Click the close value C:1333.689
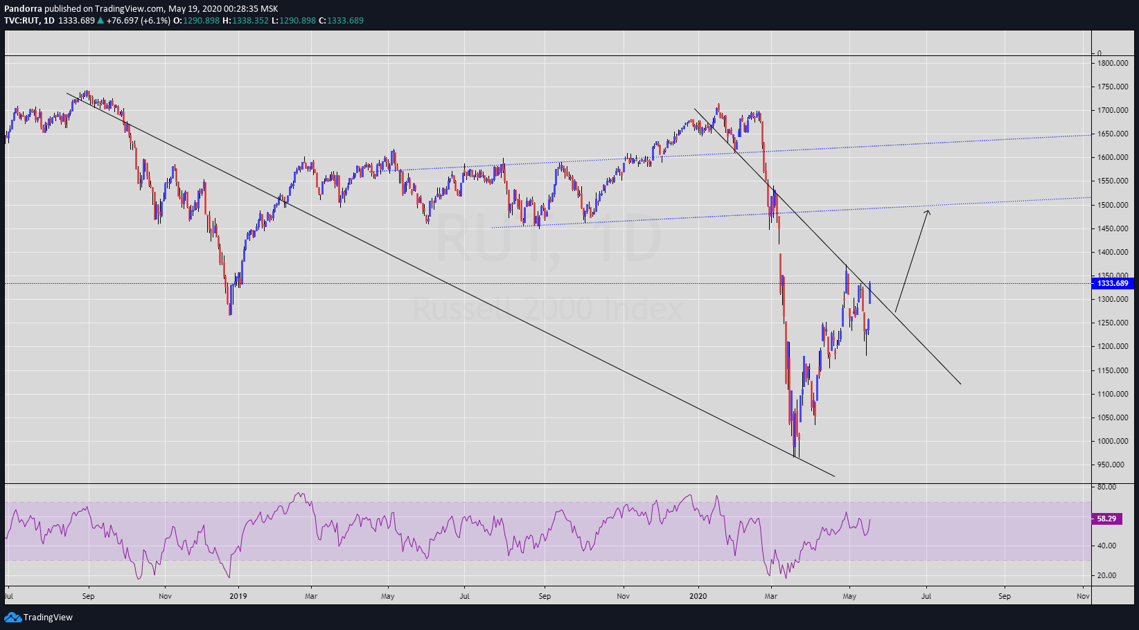 [341, 21]
